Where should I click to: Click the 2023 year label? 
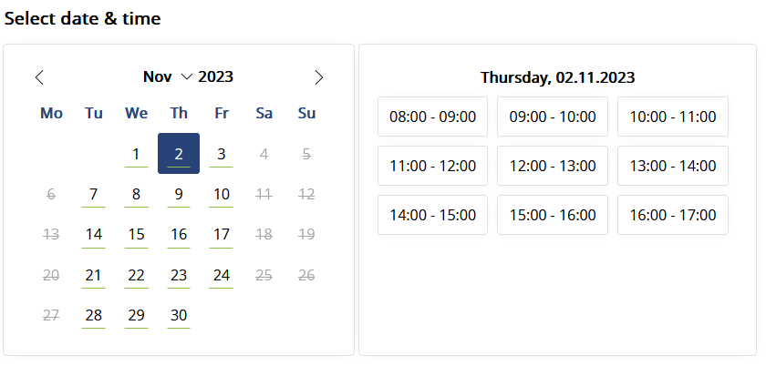point(215,76)
